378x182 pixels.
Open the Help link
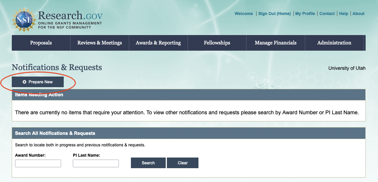tap(344, 14)
